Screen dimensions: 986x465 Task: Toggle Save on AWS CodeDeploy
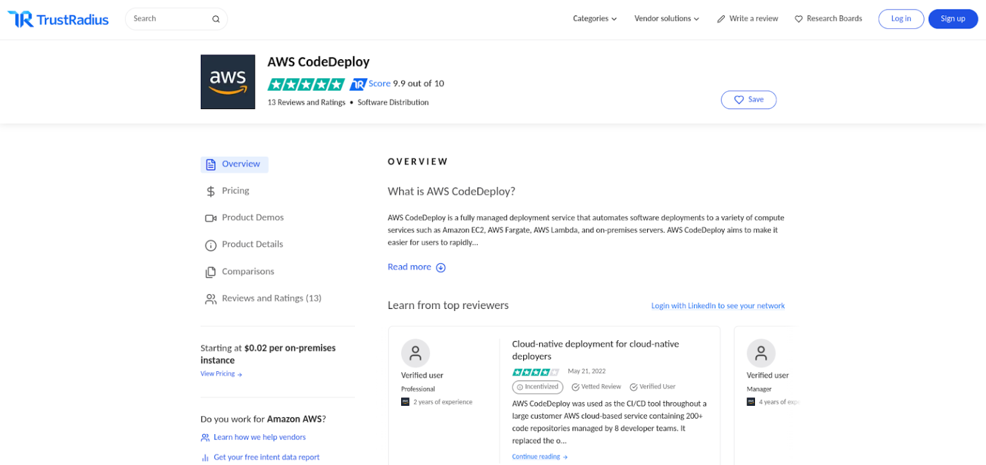[x=748, y=100]
